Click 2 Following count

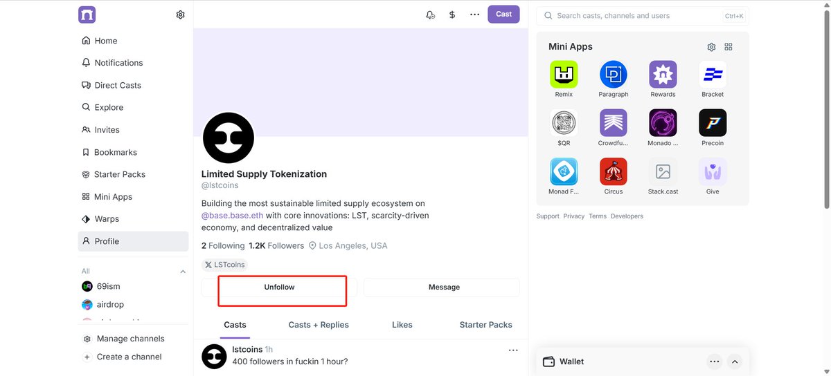click(x=223, y=245)
